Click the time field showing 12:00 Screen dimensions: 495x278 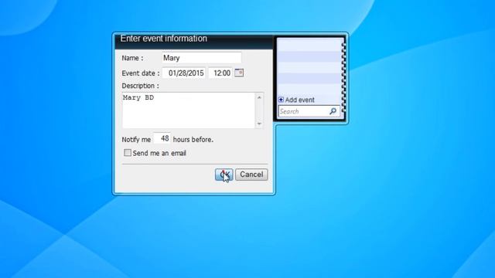[x=220, y=73]
